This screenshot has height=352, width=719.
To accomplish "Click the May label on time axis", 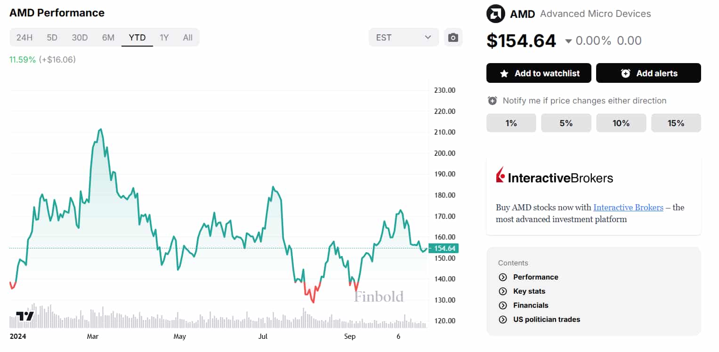I will pos(180,336).
